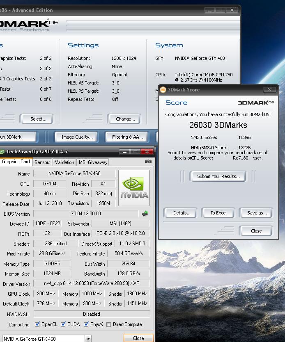Click the DirectX Support 11.0 / SM5.0 field
Viewport: 285px width, 342px height.
pos(132,244)
